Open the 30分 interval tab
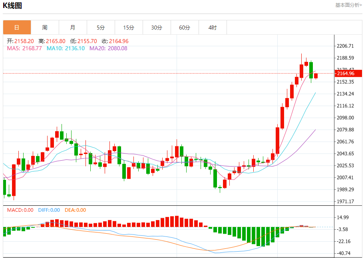Screen dimensions: 364x258 coord(157,28)
